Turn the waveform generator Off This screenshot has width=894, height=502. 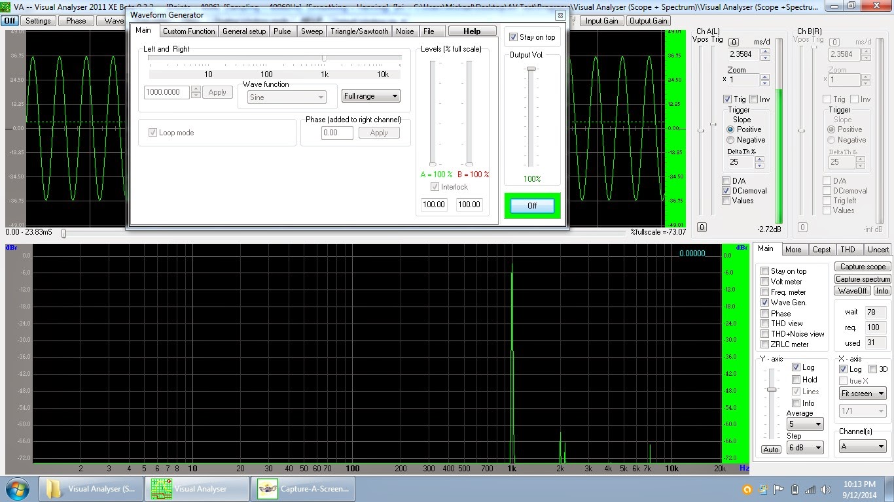531,205
